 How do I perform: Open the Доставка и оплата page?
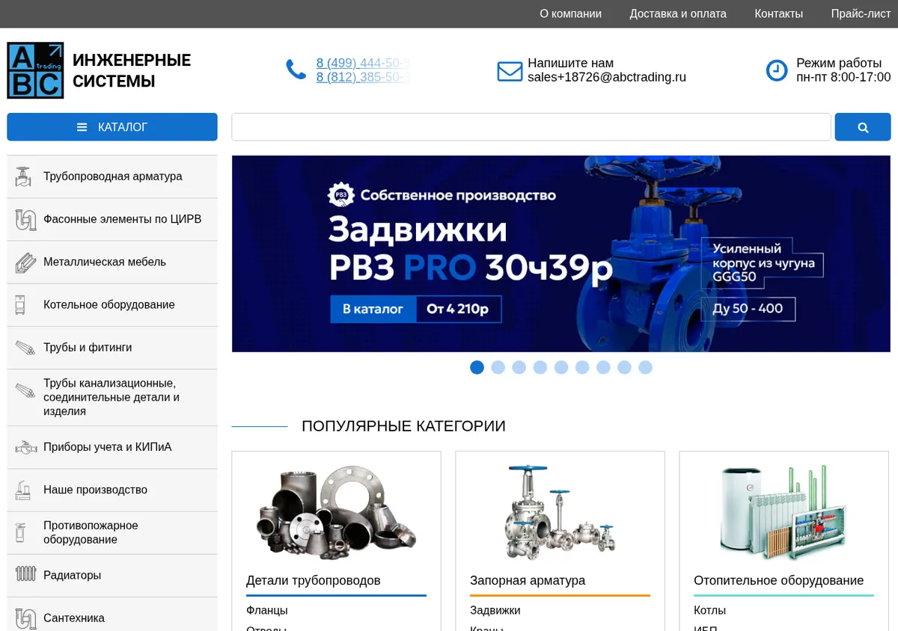click(x=678, y=13)
